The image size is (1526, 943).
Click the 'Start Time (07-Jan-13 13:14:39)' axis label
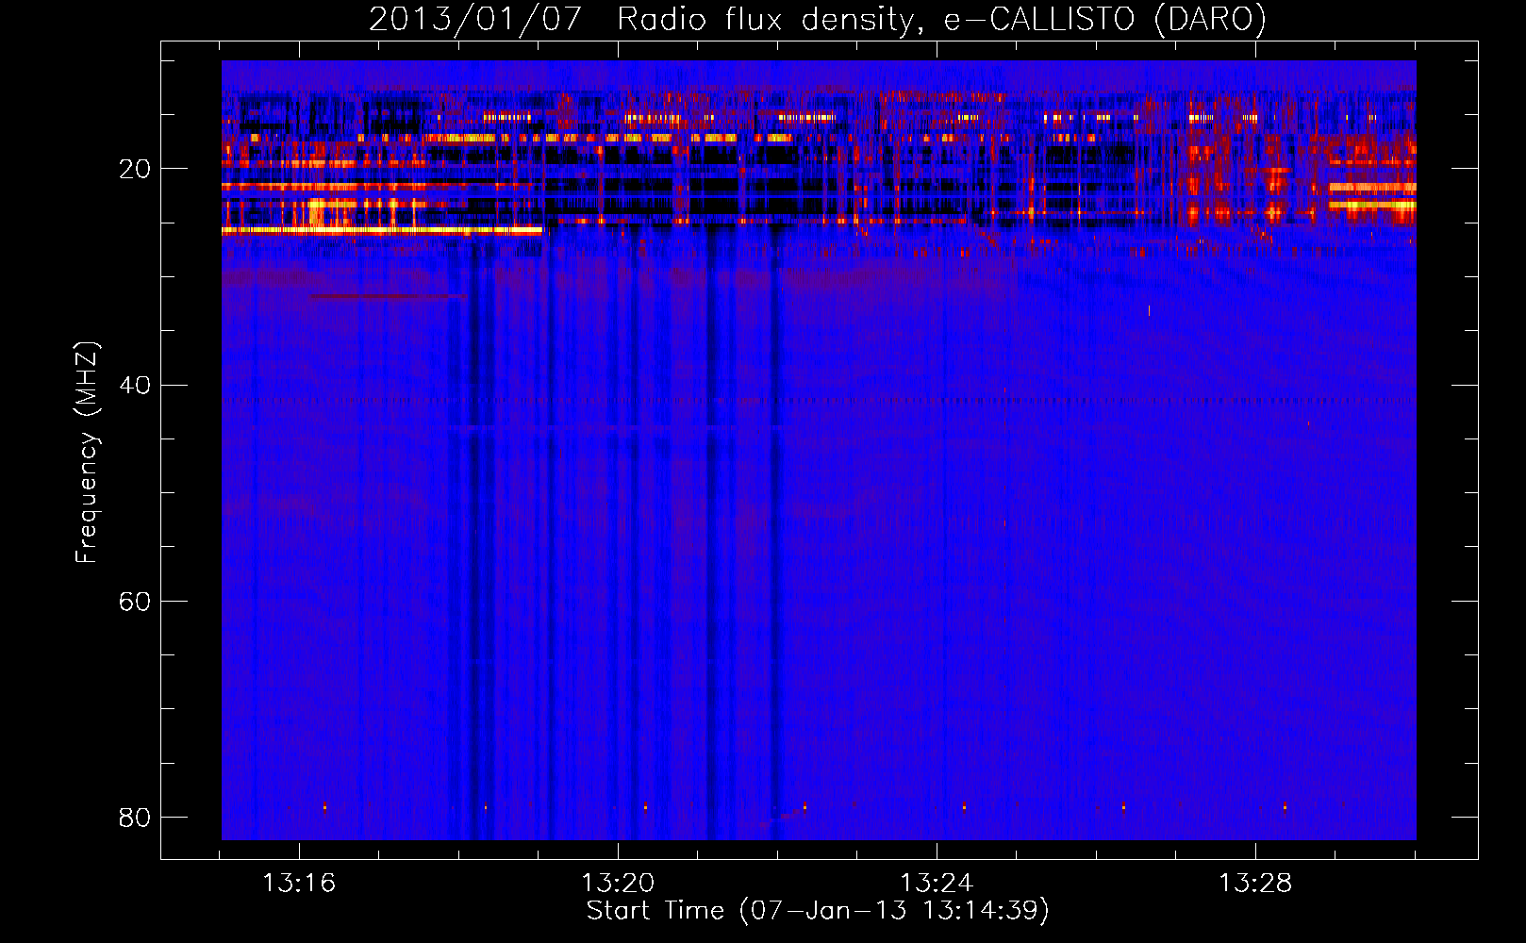coord(818,910)
